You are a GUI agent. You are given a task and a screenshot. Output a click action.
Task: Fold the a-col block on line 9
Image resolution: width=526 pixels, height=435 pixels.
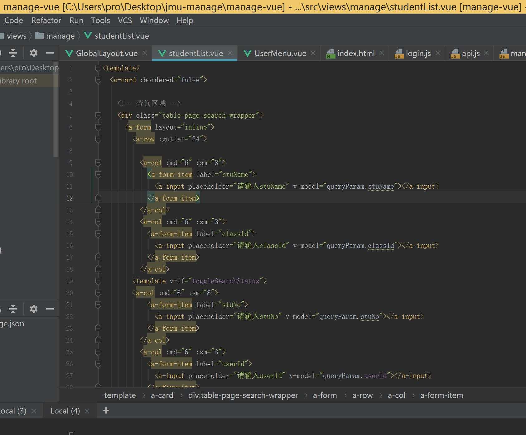pos(98,163)
